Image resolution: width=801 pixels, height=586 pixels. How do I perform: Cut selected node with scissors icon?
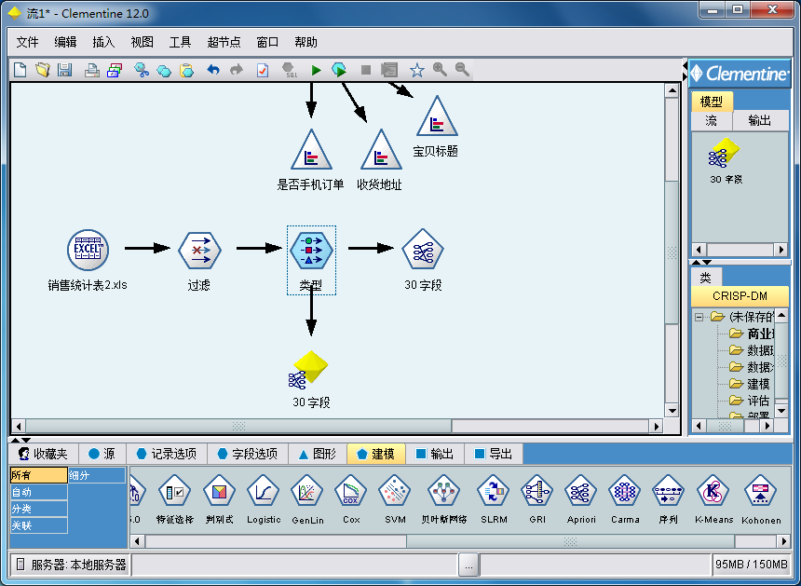click(141, 70)
